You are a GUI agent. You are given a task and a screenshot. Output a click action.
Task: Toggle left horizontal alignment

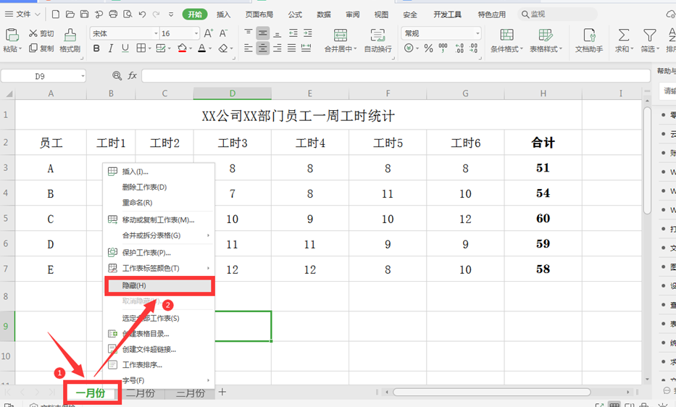pyautogui.click(x=249, y=49)
